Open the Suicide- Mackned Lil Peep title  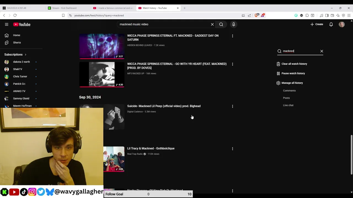(x=164, y=106)
